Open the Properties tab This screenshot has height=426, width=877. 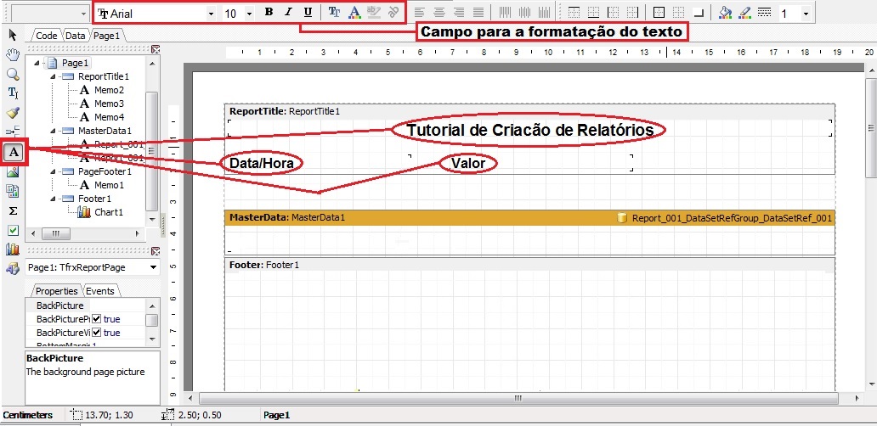click(56, 291)
